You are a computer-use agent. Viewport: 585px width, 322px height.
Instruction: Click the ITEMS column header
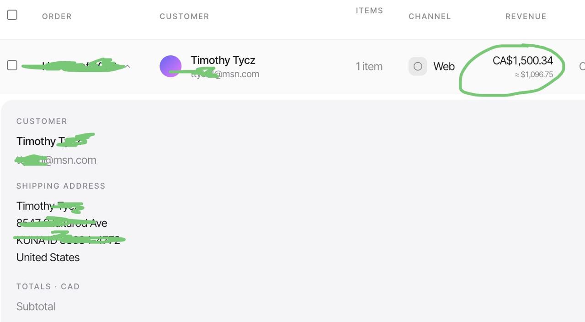(x=369, y=11)
